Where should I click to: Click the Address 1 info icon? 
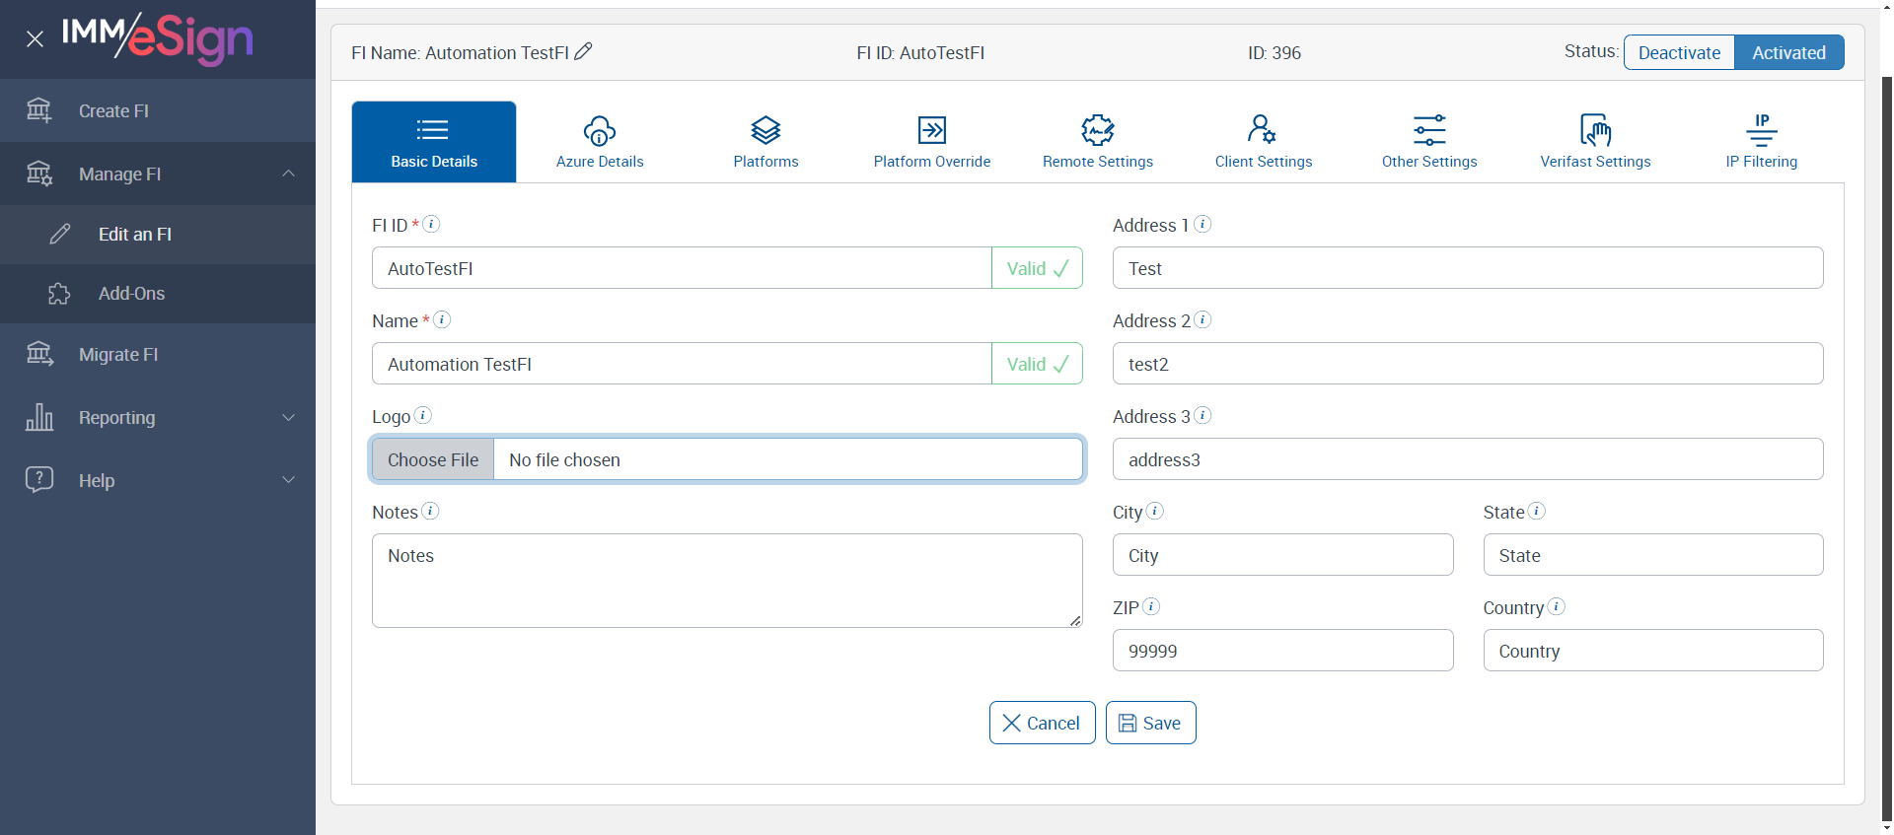(x=1202, y=224)
